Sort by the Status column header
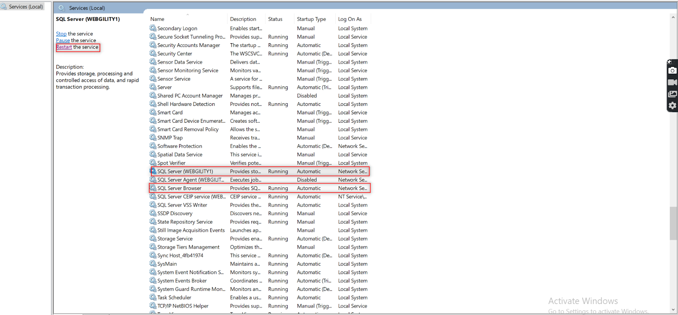Viewport: 678px width, 315px height. click(x=275, y=19)
